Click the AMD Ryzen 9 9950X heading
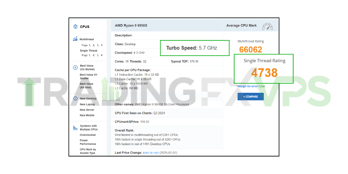This screenshot has height=174, width=348. (131, 25)
